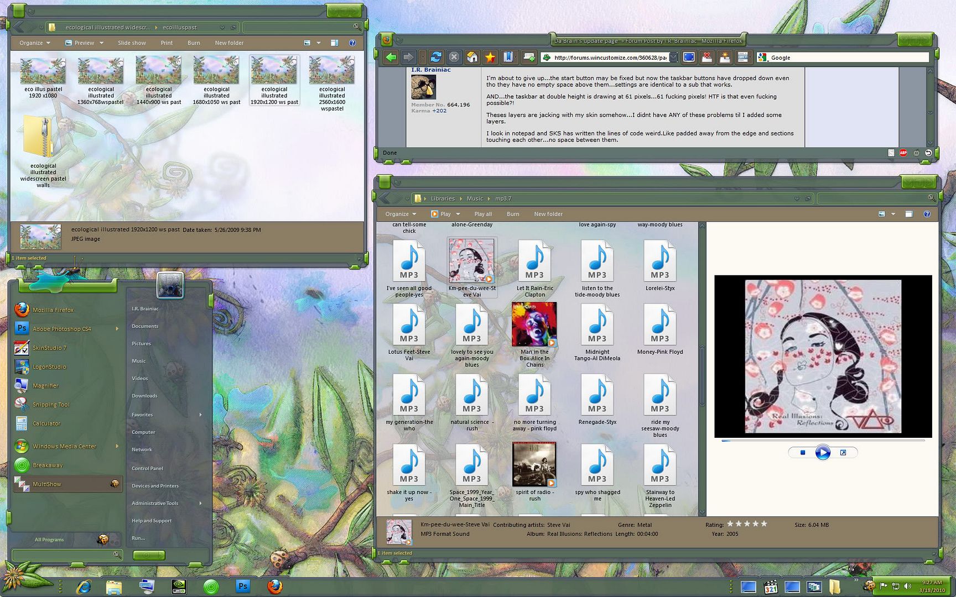
Task: Click the Google search field in Firefox
Action: coord(848,57)
